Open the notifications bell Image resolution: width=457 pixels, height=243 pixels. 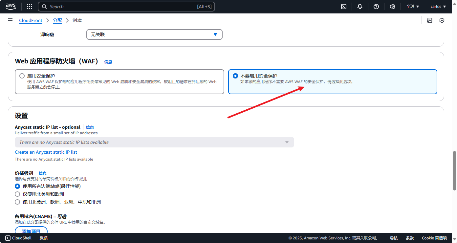[360, 7]
